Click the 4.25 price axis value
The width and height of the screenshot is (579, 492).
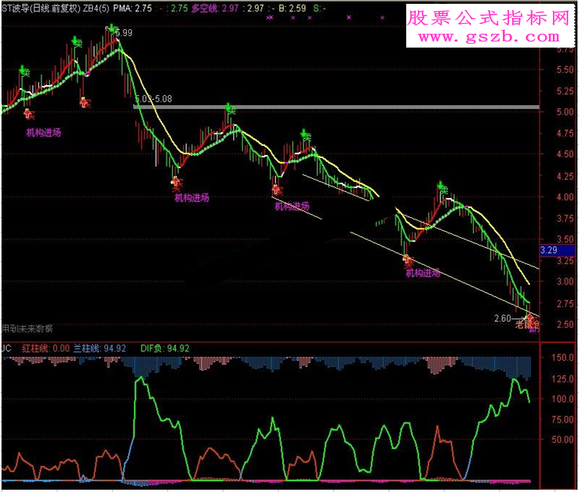[x=564, y=176]
